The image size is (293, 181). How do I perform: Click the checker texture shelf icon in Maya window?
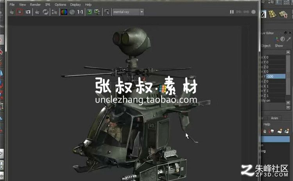263,14
